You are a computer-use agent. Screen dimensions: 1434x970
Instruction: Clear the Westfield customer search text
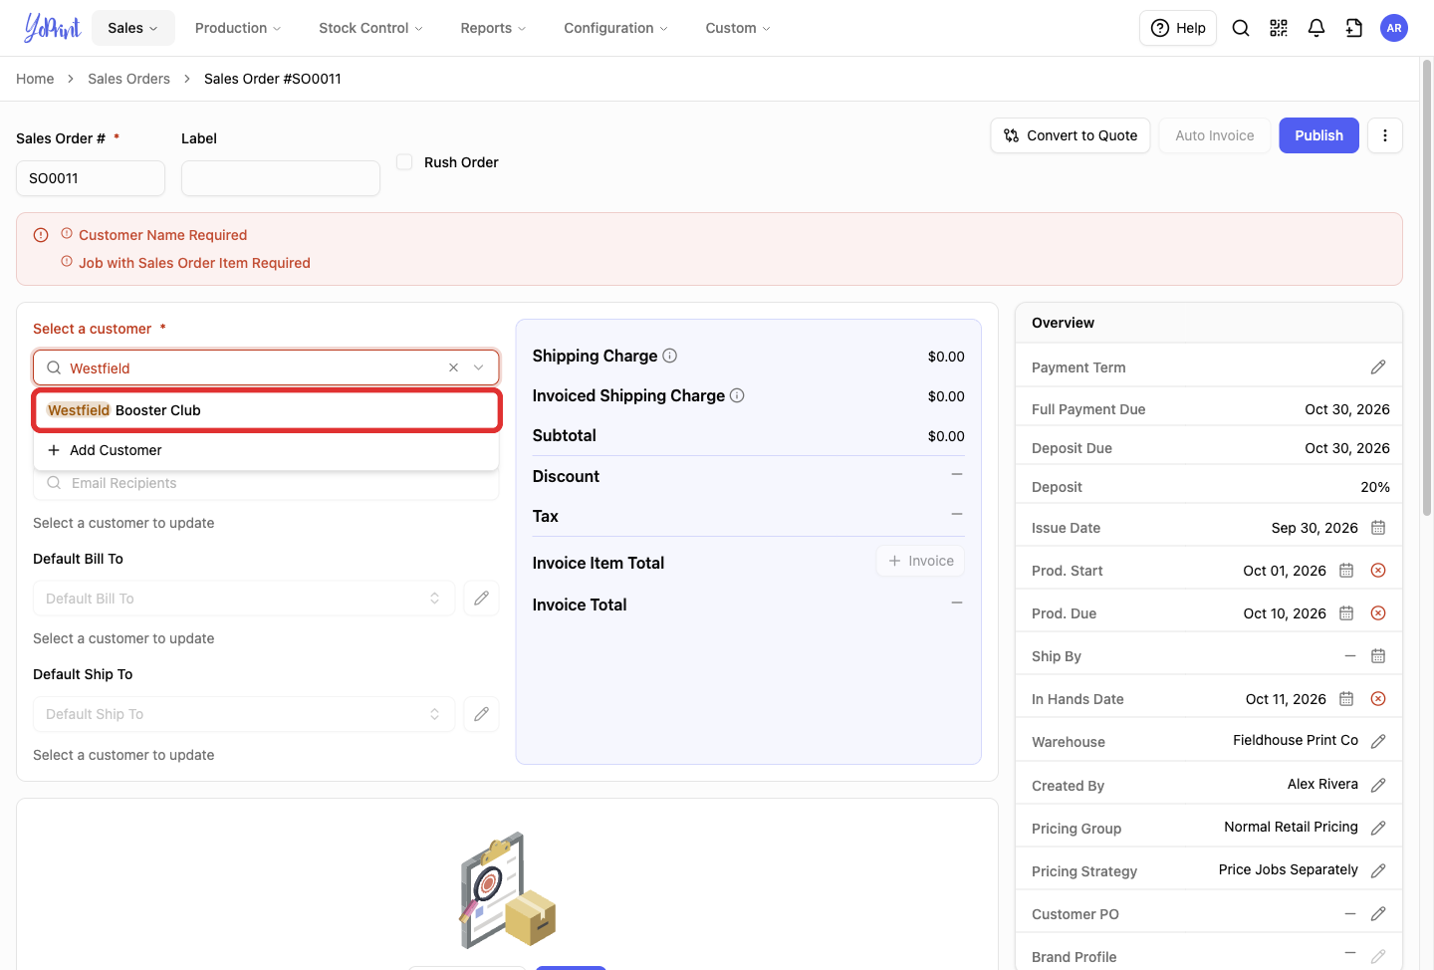coord(453,367)
